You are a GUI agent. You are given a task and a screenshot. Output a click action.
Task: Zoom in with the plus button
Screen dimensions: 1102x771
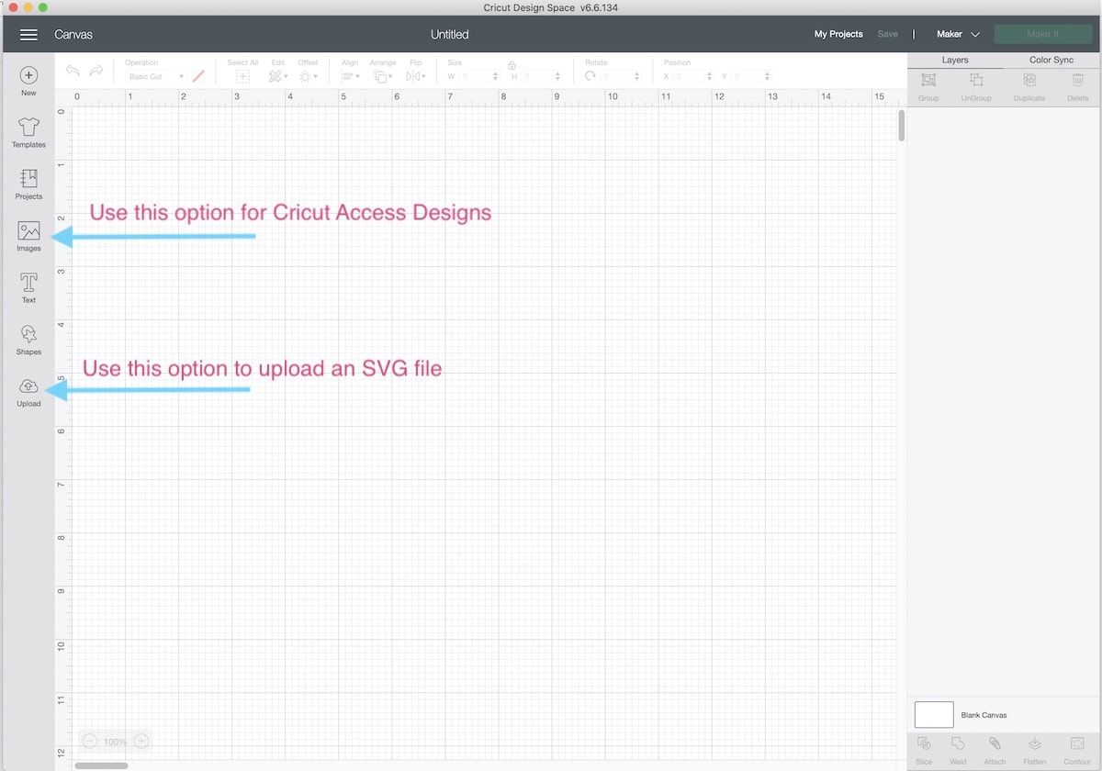(x=141, y=741)
